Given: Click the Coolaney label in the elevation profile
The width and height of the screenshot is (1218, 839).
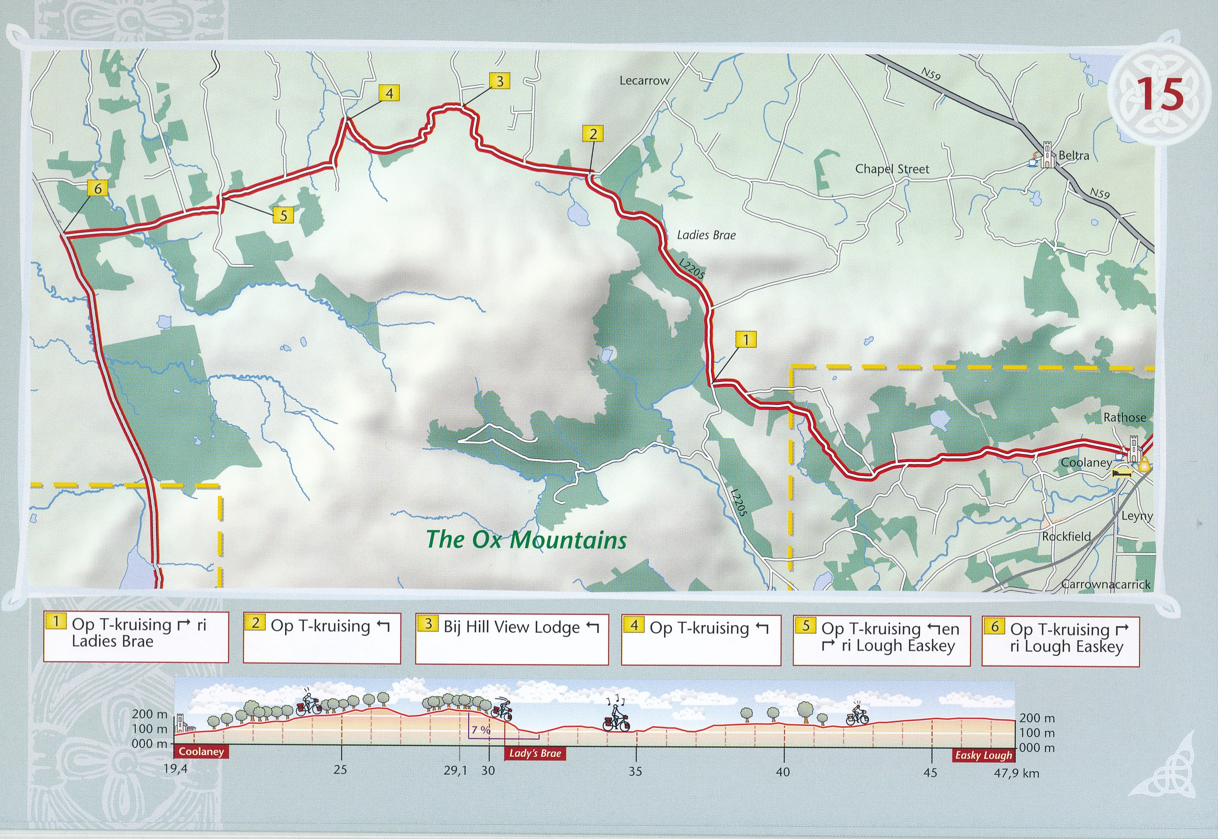Looking at the screenshot, I should click(x=201, y=751).
